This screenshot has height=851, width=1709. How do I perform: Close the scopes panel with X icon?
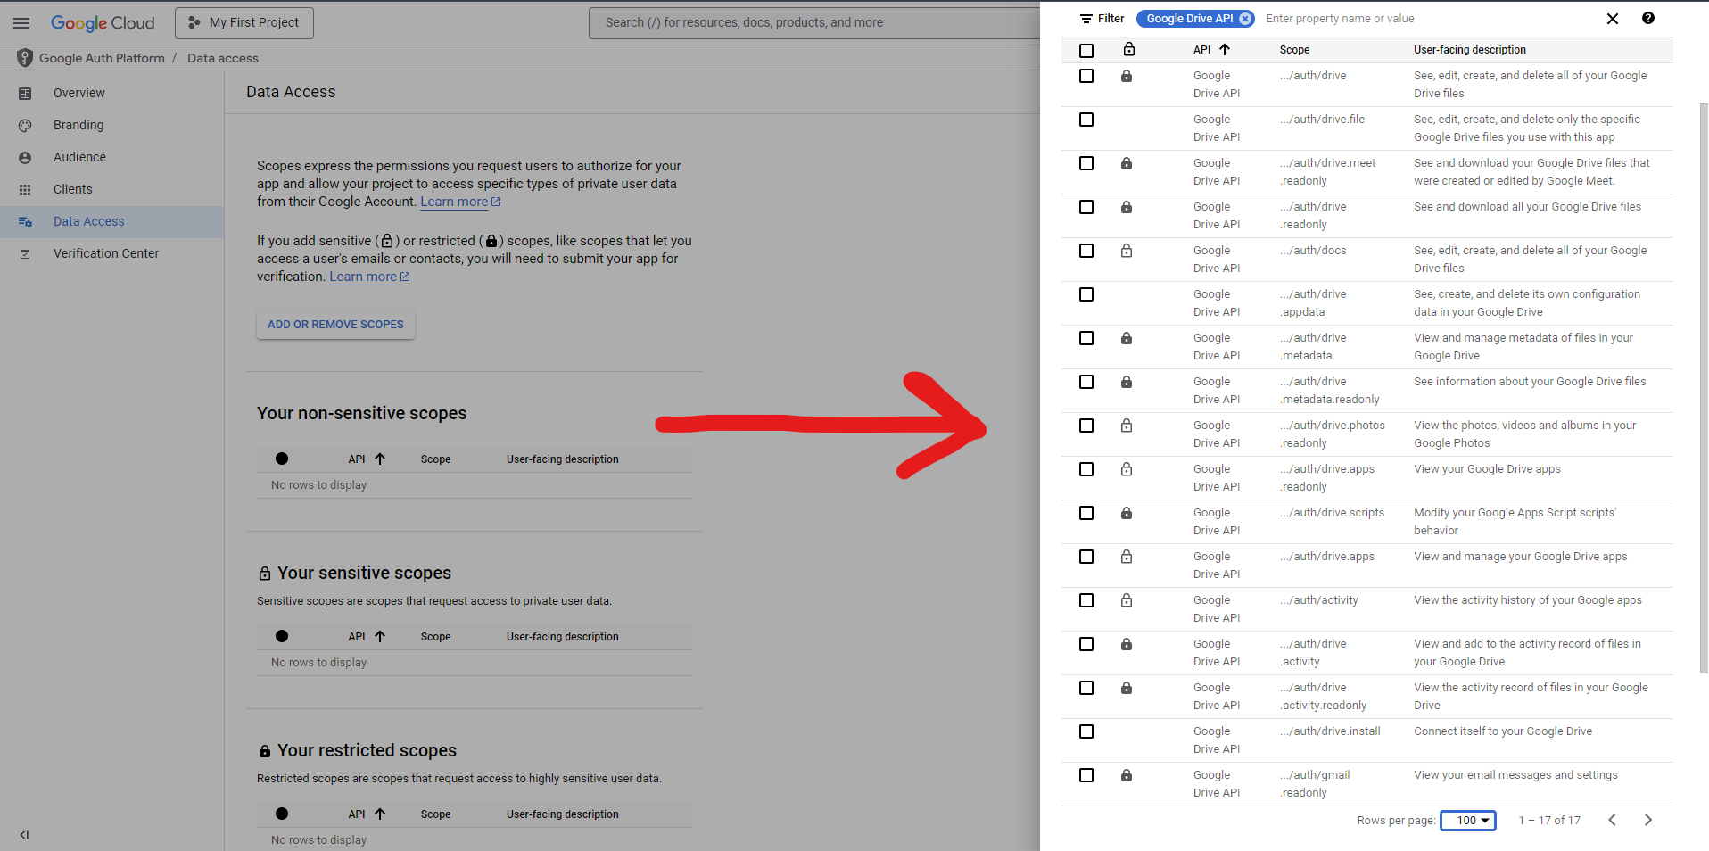click(x=1613, y=19)
